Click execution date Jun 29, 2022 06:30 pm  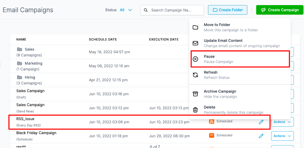point(169,136)
